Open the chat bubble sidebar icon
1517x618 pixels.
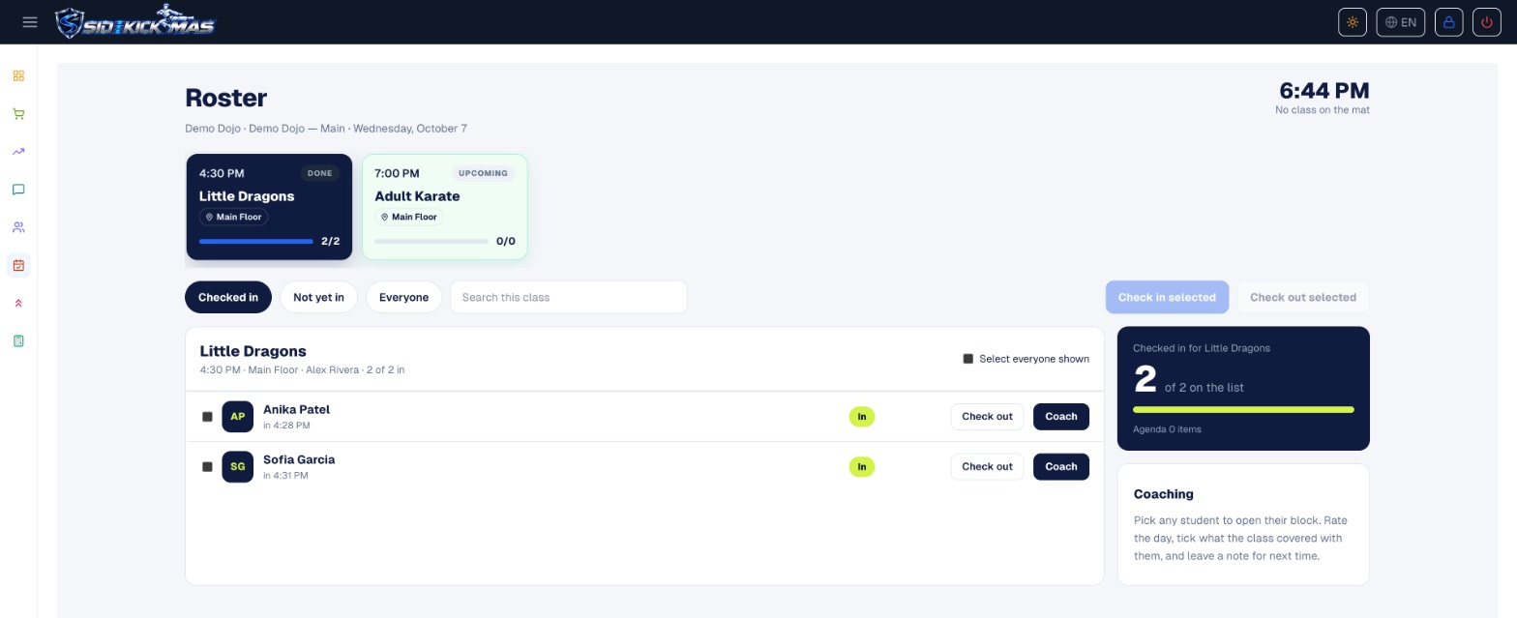click(18, 190)
